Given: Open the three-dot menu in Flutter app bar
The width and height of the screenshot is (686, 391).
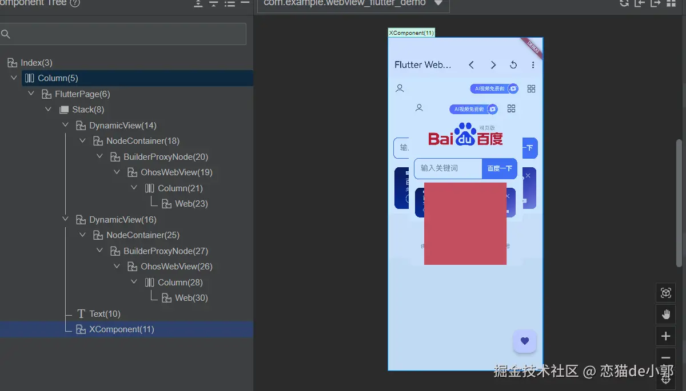Looking at the screenshot, I should [x=533, y=65].
